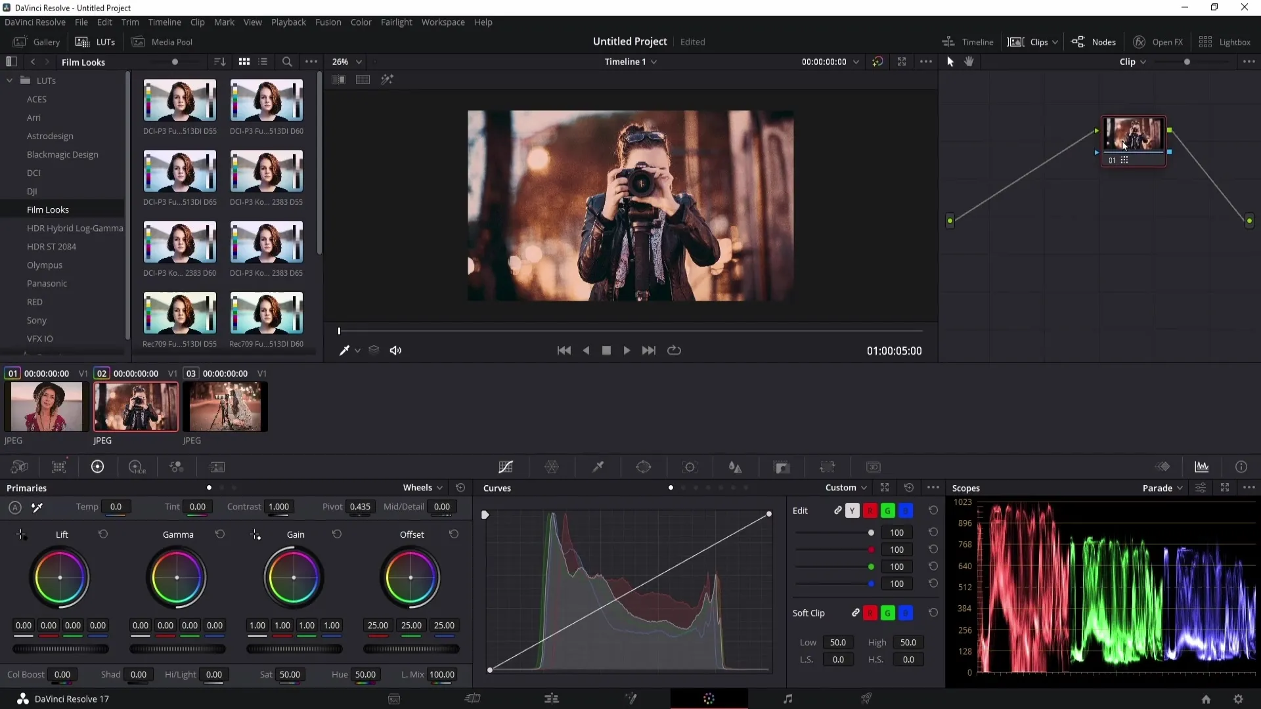Screen dimensions: 1261x709
Task: Switch LUT browser to list view
Action: [x=263, y=62]
